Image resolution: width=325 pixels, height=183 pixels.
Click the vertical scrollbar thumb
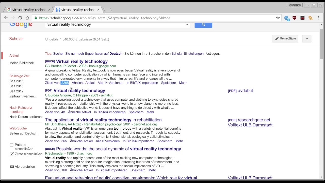coord(321,44)
